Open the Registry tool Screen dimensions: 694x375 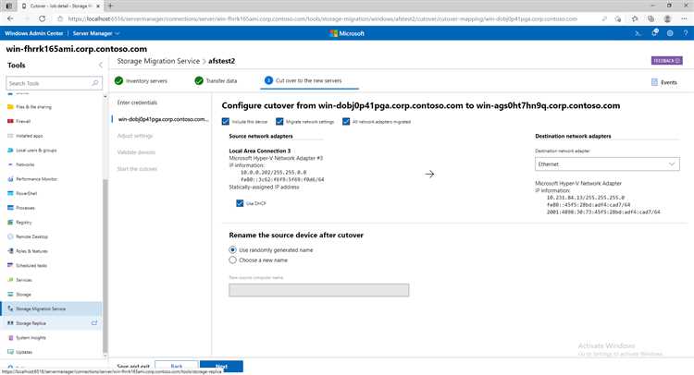23,223
